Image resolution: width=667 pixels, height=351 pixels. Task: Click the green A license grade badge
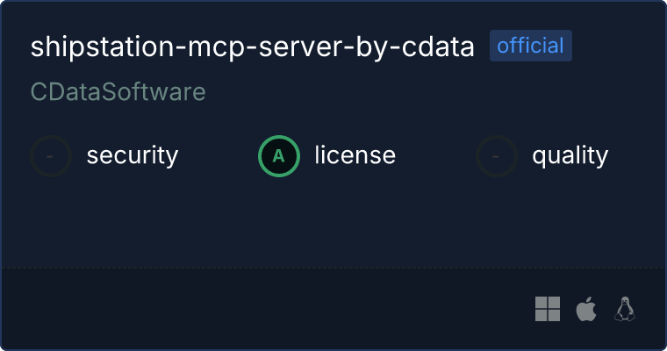point(278,155)
